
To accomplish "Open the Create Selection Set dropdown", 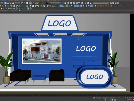I will pos(56,3).
